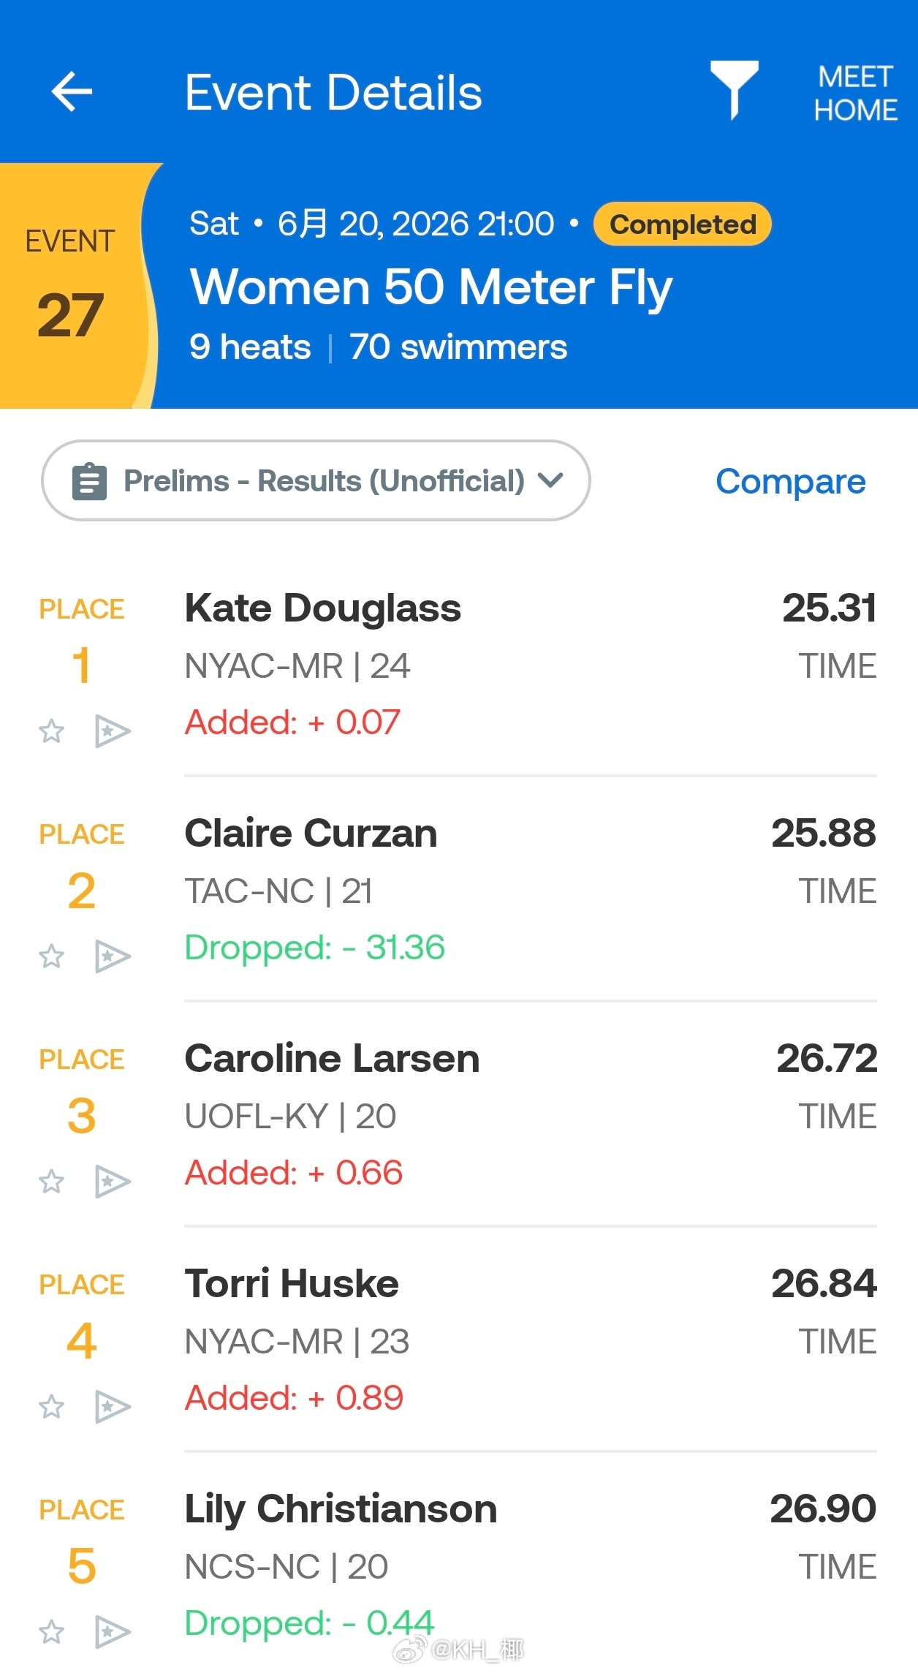This screenshot has width=918, height=1673.
Task: Go to MEET HOME
Action: point(855,93)
